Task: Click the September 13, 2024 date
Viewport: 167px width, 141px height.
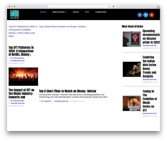Action: pos(77,101)
